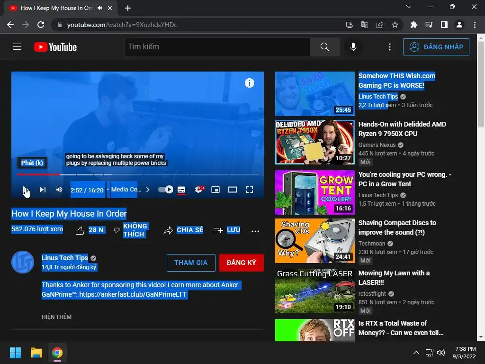The image size is (485, 364).
Task: Open the ankerfast.club/GaNPrimeLTT link
Action: pyautogui.click(x=133, y=294)
